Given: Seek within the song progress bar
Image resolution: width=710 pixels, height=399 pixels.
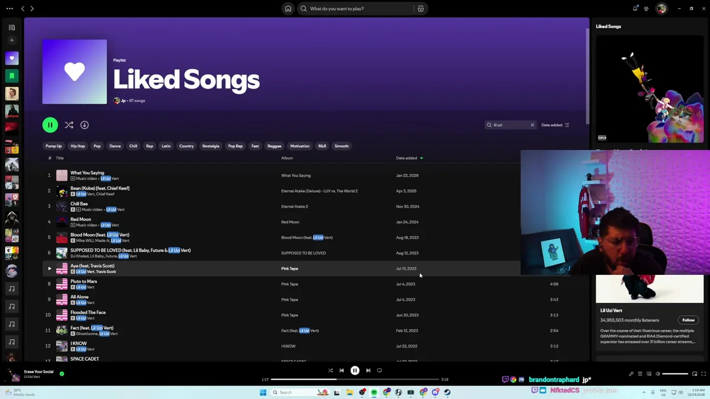Looking at the screenshot, I should coord(355,380).
